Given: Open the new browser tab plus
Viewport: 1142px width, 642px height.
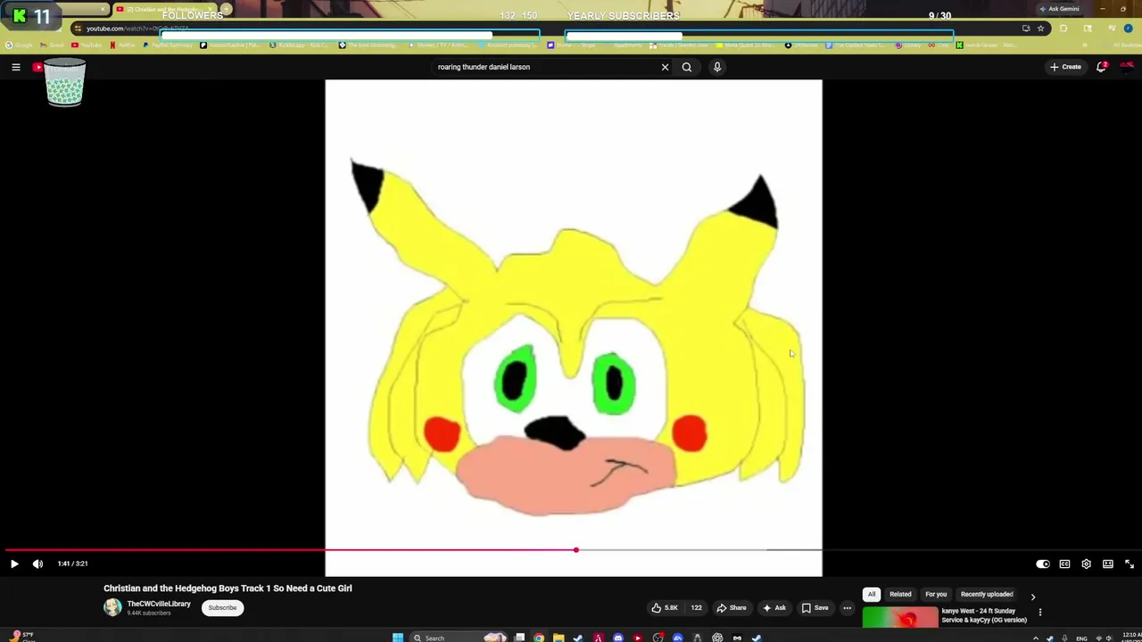Looking at the screenshot, I should (x=227, y=9).
